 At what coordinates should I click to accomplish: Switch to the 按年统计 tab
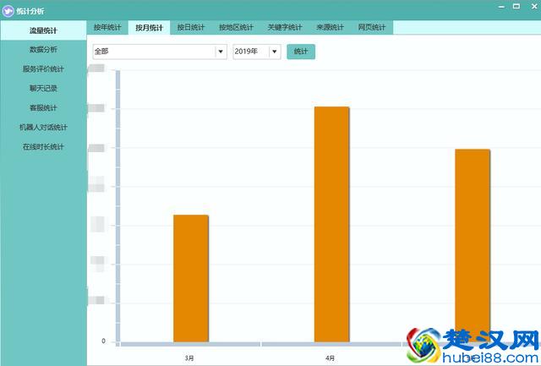(x=107, y=28)
